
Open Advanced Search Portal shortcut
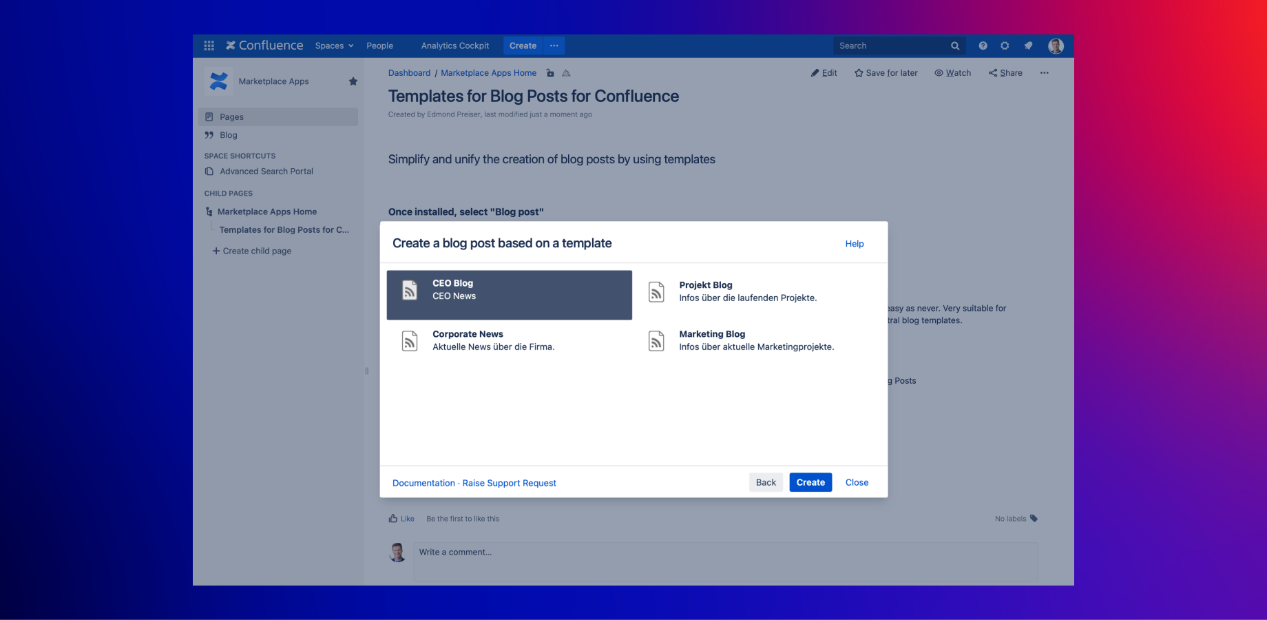coord(266,172)
